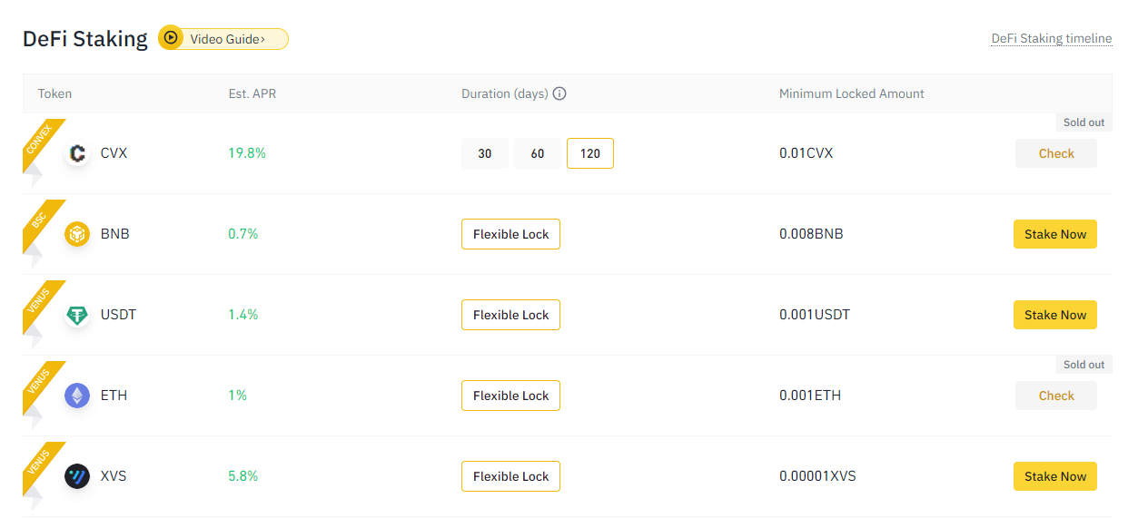Click the CVX Convex token icon

coord(77,153)
